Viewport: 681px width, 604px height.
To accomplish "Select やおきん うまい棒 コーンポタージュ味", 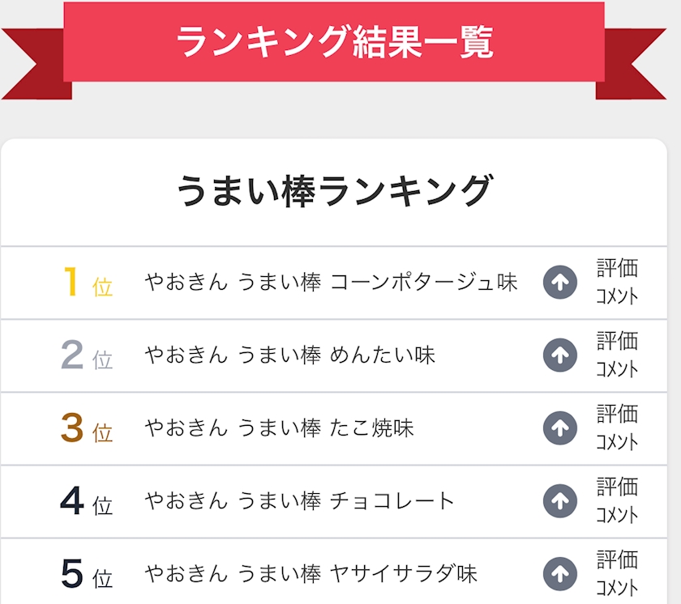I will click(331, 283).
